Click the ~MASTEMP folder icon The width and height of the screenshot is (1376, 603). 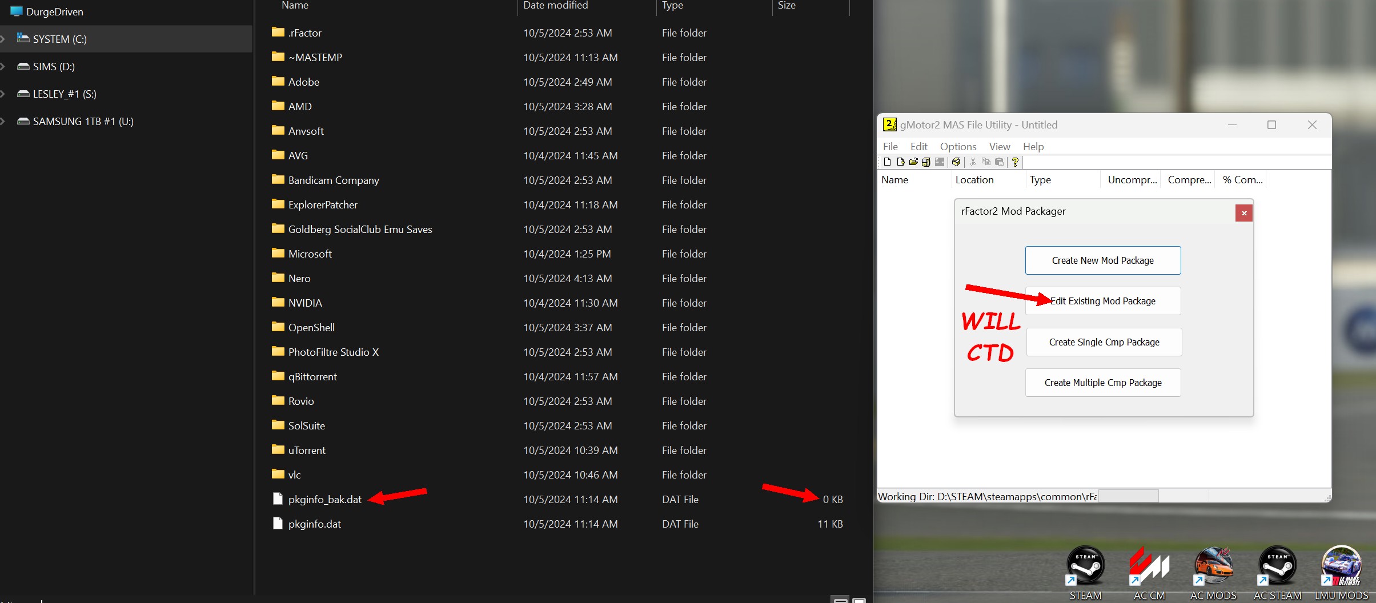[278, 57]
